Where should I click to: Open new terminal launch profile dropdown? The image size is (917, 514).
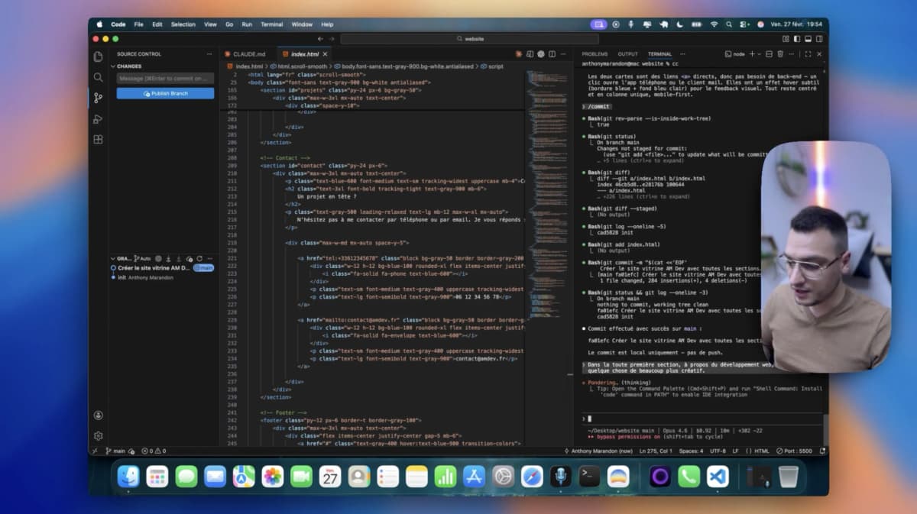tap(760, 54)
